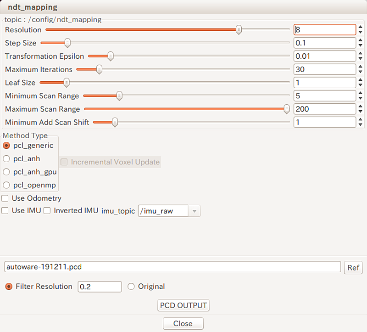Click the Leaf Size value field

pos(325,83)
